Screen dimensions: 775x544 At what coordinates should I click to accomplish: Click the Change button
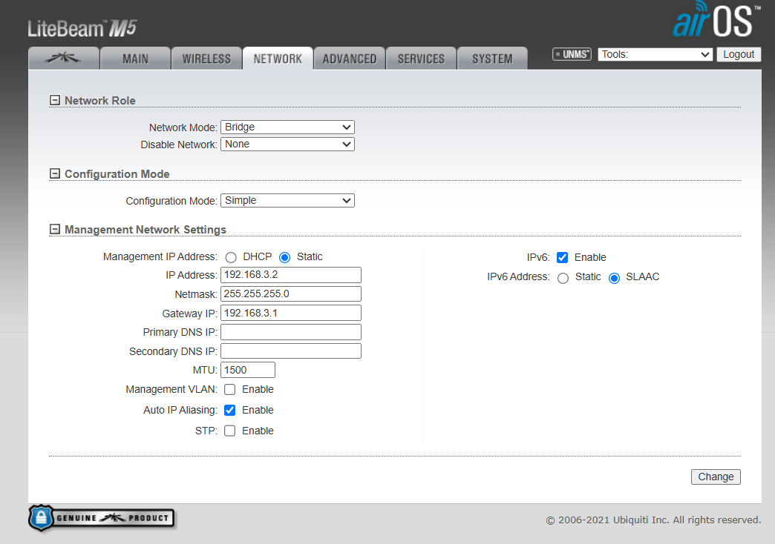click(x=716, y=477)
